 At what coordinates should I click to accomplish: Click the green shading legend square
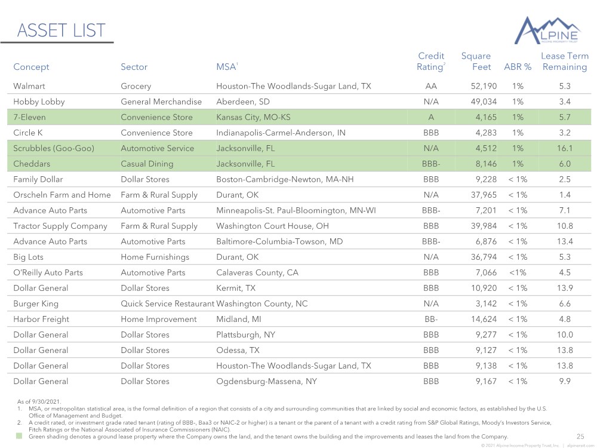[19, 436]
